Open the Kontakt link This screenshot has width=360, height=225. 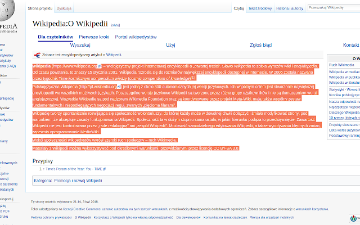(x=351, y=45)
